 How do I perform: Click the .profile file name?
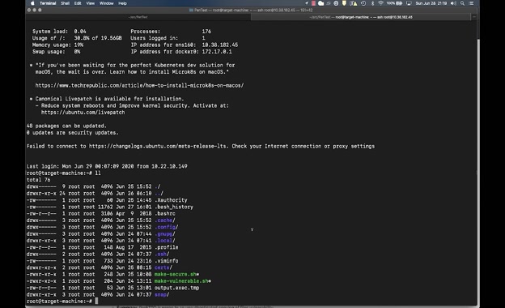[166, 247]
